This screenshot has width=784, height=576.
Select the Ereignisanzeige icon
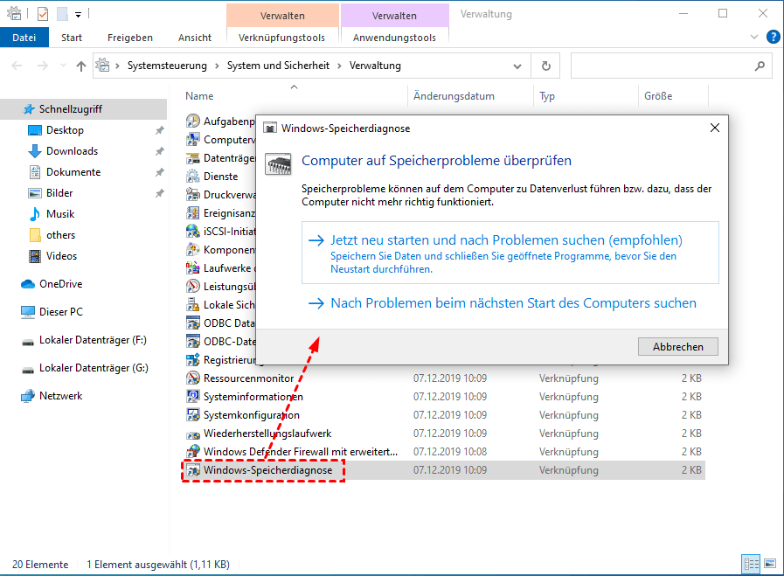pos(193,213)
